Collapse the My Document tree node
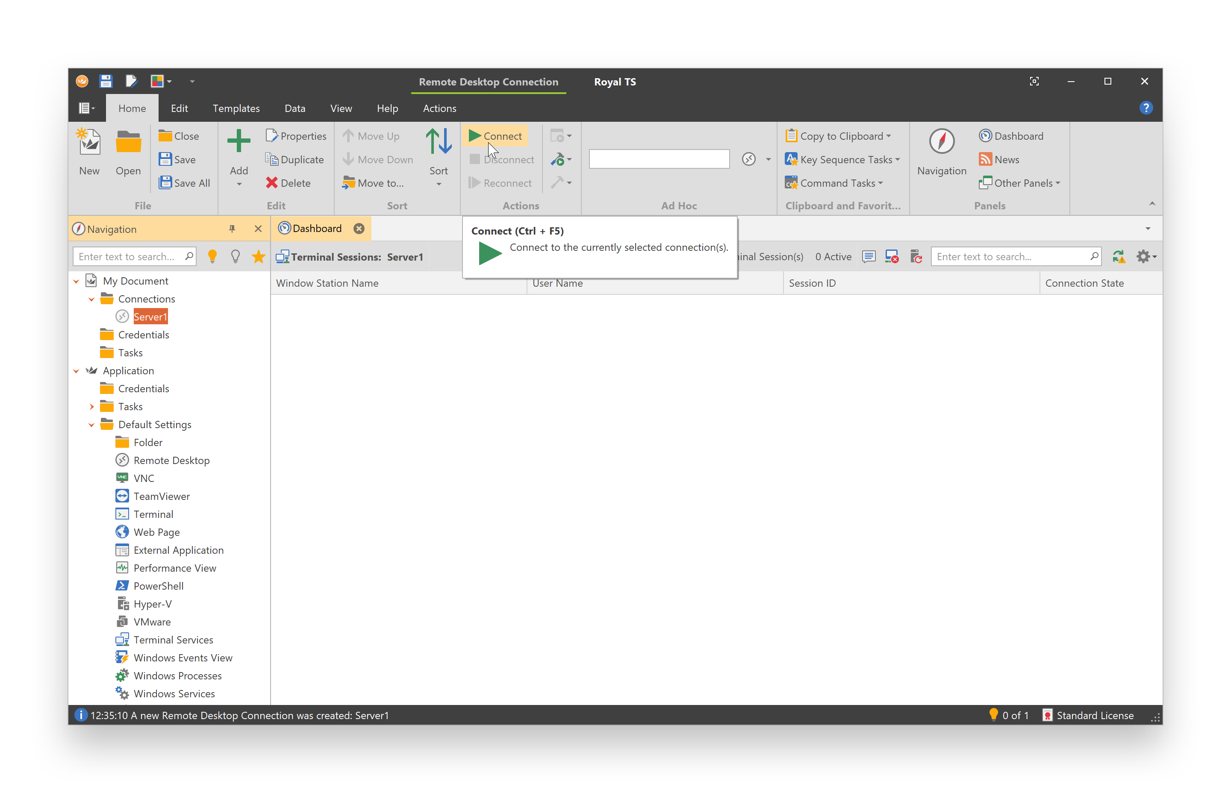The width and height of the screenshot is (1231, 793). 76,281
